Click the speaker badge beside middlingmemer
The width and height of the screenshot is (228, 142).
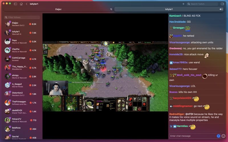171,106
